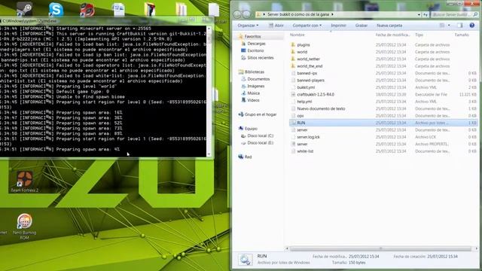Open the Organizar menu

coord(248,25)
